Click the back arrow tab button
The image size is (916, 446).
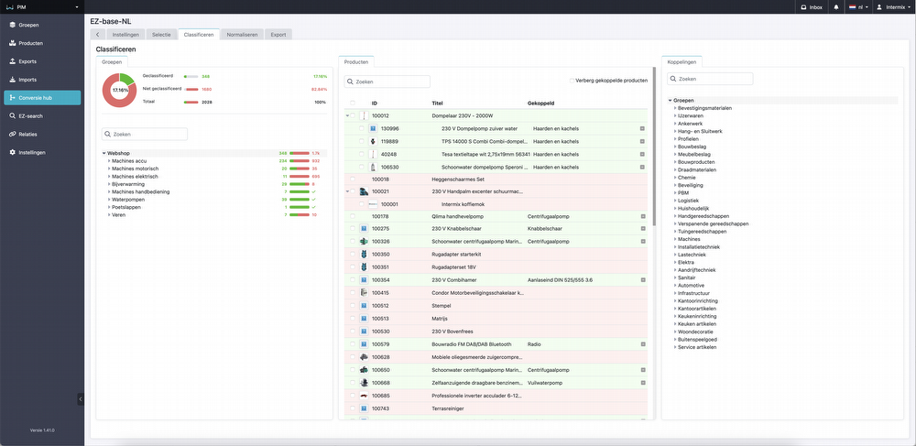[x=98, y=35]
